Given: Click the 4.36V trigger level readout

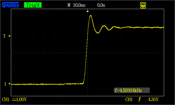Looking at the screenshot, I should (153, 99).
